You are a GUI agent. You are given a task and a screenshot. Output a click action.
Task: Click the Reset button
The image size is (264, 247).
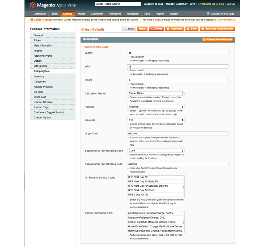pos(142,29)
